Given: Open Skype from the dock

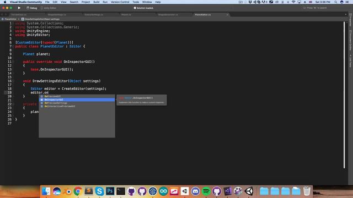Looking at the screenshot, I should click(x=99, y=191).
